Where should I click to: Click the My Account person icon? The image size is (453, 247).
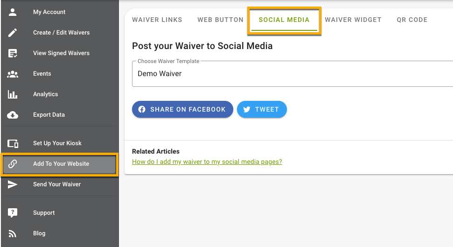coord(13,12)
